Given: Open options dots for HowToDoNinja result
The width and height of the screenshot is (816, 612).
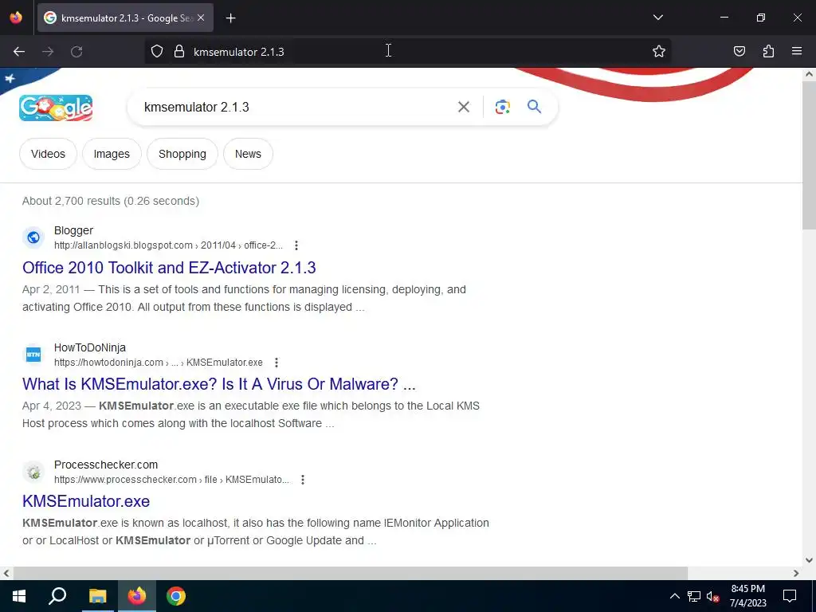Looking at the screenshot, I should (x=277, y=363).
